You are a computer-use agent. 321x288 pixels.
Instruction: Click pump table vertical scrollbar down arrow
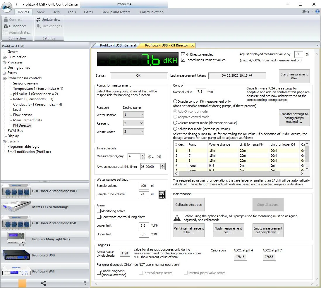coord(307,169)
